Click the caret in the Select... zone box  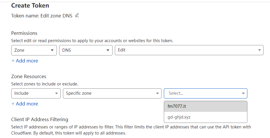click(x=243, y=94)
